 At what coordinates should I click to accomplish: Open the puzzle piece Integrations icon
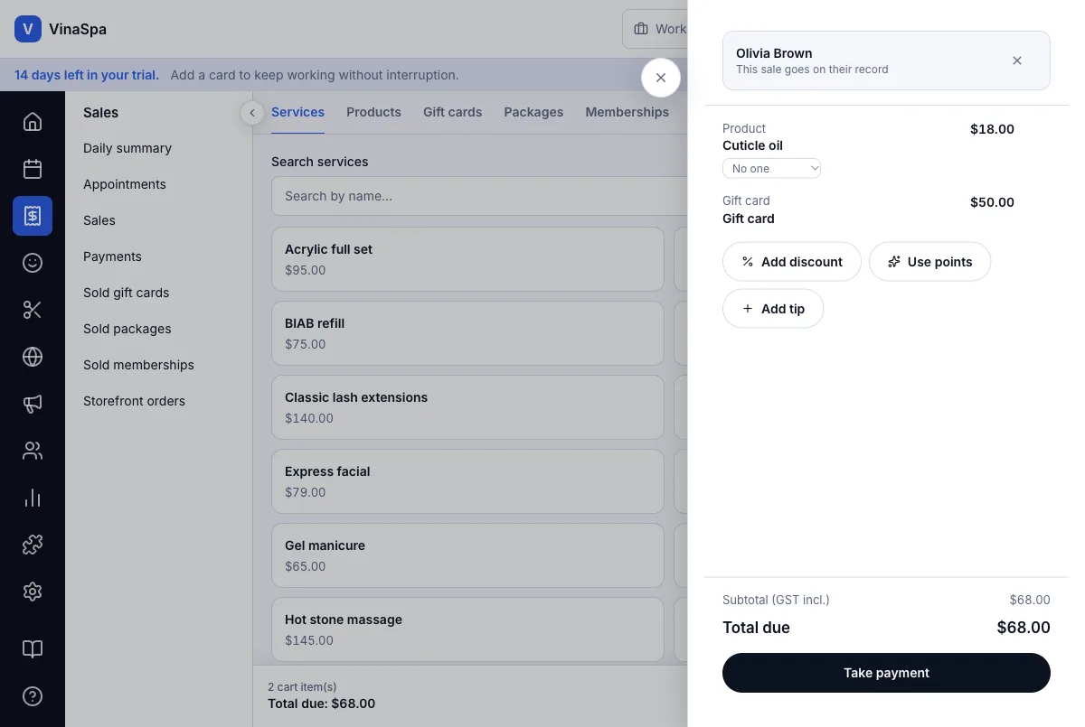tap(33, 545)
